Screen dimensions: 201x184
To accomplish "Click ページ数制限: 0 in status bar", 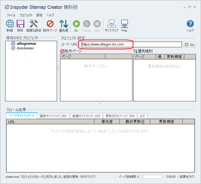I will [x=129, y=177].
